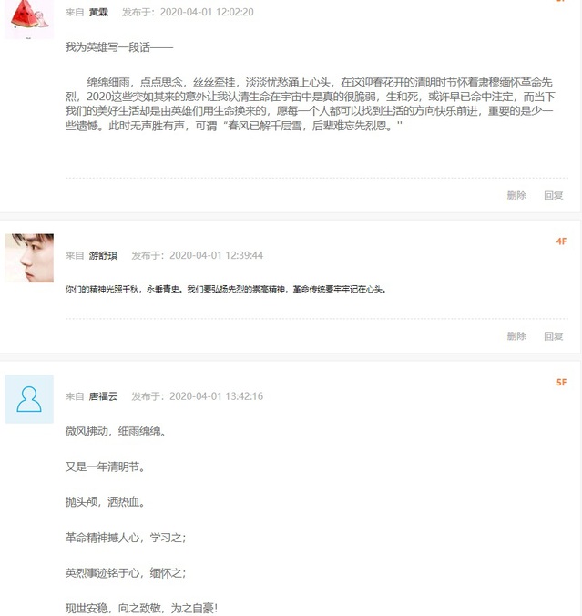Click the watermelon avatar of 黄霖
582x616 pixels.
pos(29,19)
